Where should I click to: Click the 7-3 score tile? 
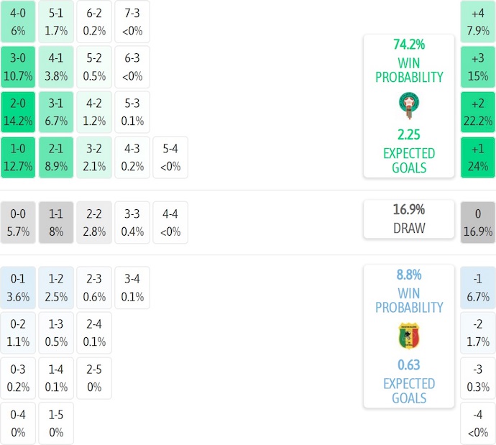pos(132,21)
